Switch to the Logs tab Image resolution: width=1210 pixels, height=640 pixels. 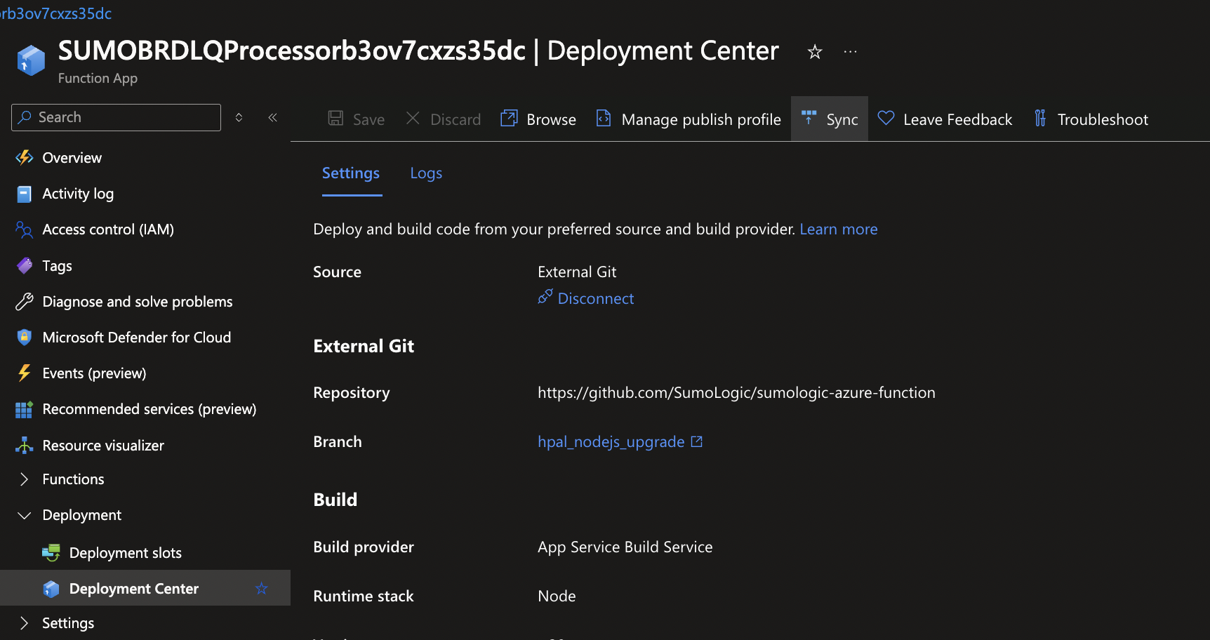(x=425, y=173)
